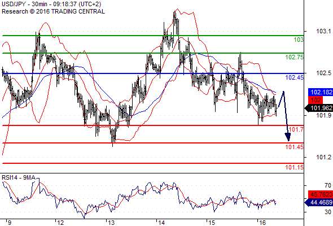333x226 pixels.
Task: Click the USD/JPY - 30min chart title
Action: pyautogui.click(x=51, y=4)
